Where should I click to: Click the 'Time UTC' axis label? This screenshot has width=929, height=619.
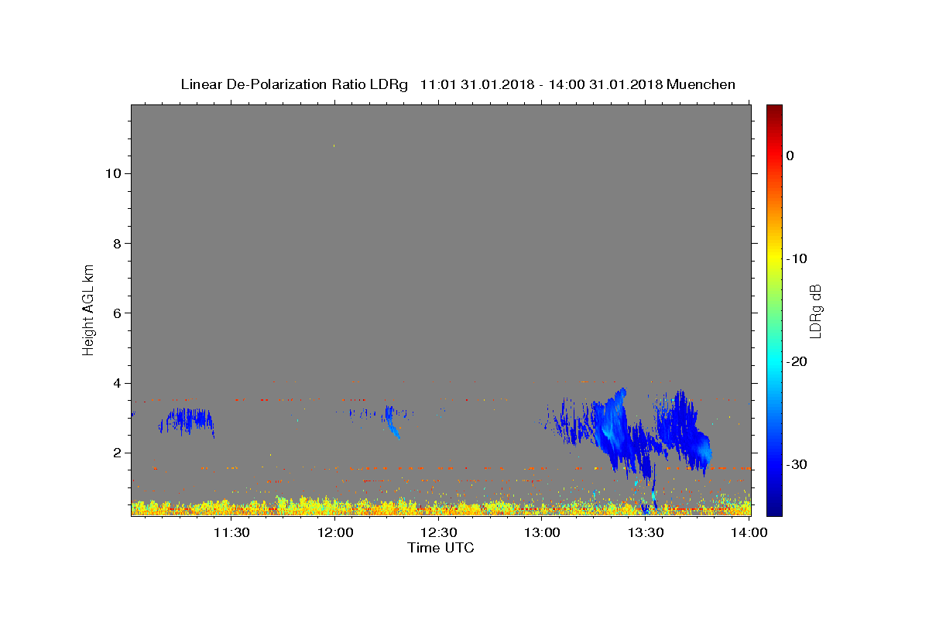click(441, 548)
